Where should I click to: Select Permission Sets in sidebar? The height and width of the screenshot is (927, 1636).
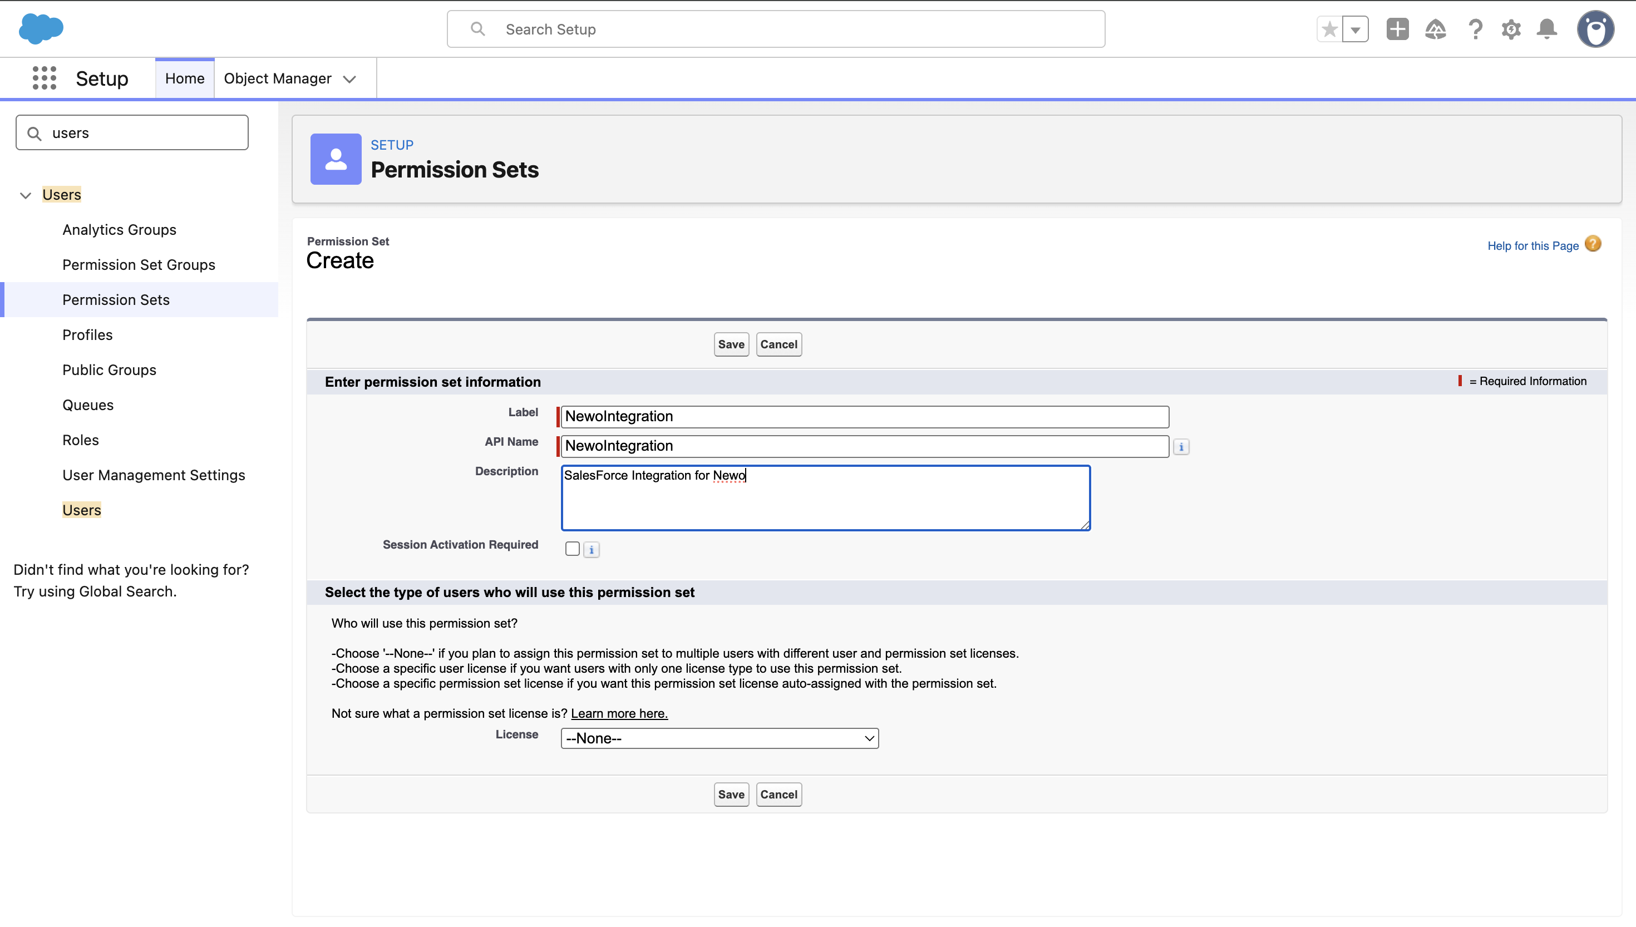click(x=116, y=299)
